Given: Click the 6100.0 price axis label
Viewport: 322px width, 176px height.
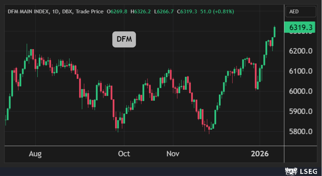Looking at the screenshot, I should 301,71.
